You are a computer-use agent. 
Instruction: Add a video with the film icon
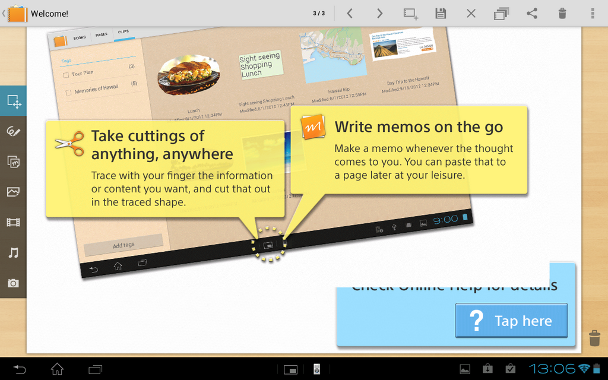13,223
